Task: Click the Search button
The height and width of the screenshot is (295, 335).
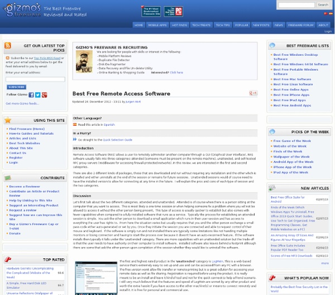Action: tap(323, 4)
